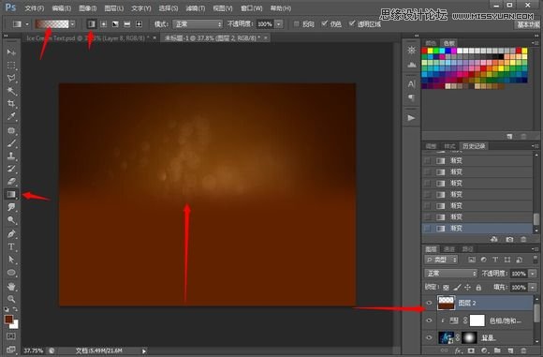Viewport: 543px width, 357px height.
Task: Select the Rectangular Marquee tool
Action: click(11, 66)
